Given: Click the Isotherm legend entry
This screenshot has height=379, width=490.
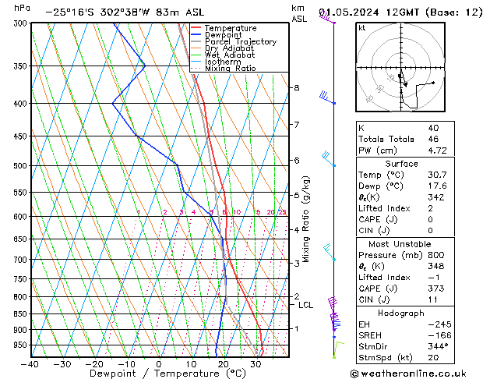Looking at the screenshot, I should [x=216, y=62].
